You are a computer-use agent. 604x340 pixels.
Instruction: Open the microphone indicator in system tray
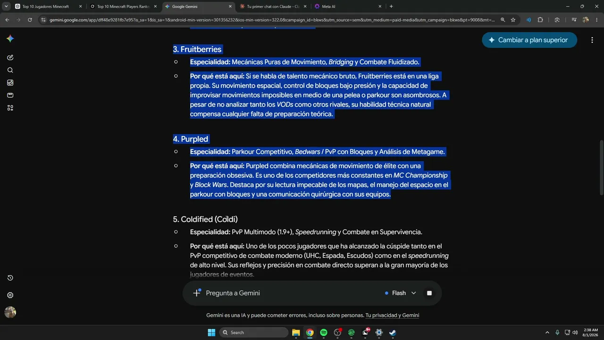click(x=557, y=332)
